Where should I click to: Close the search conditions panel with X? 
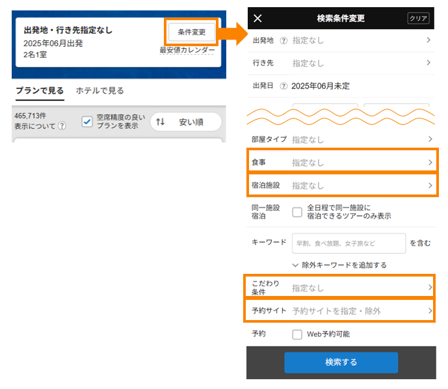tap(258, 18)
